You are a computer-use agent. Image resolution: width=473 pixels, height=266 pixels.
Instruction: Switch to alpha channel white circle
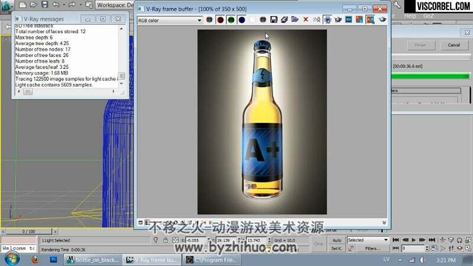click(x=252, y=20)
